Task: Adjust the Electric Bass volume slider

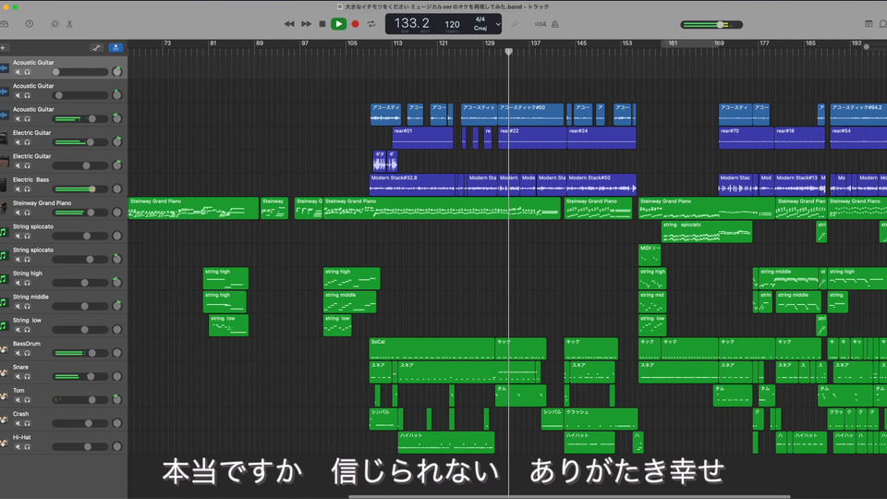Action: point(79,189)
